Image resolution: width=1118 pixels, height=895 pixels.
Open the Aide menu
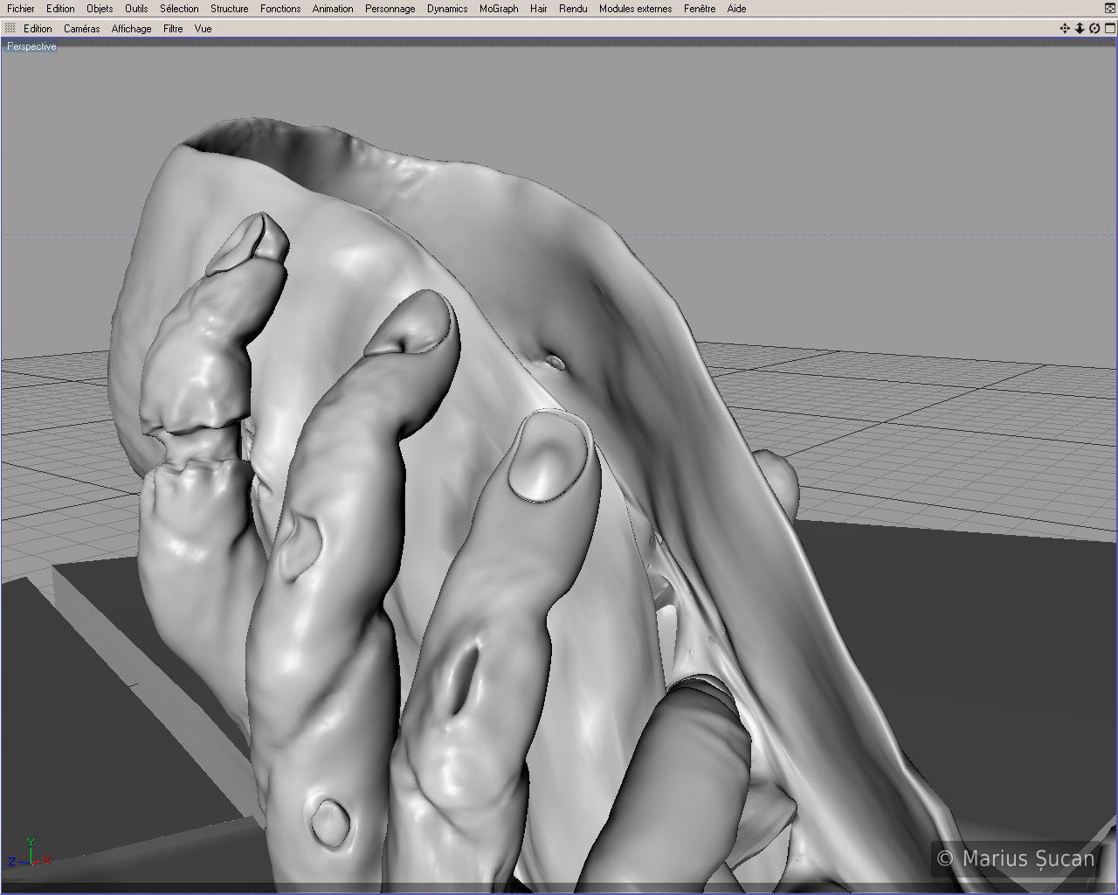(736, 9)
